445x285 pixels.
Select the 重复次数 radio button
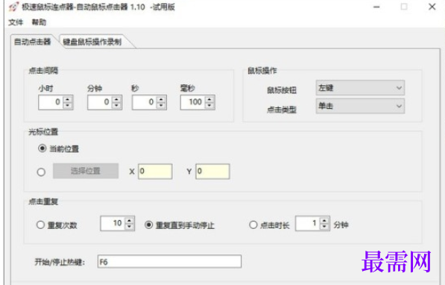pyautogui.click(x=40, y=225)
